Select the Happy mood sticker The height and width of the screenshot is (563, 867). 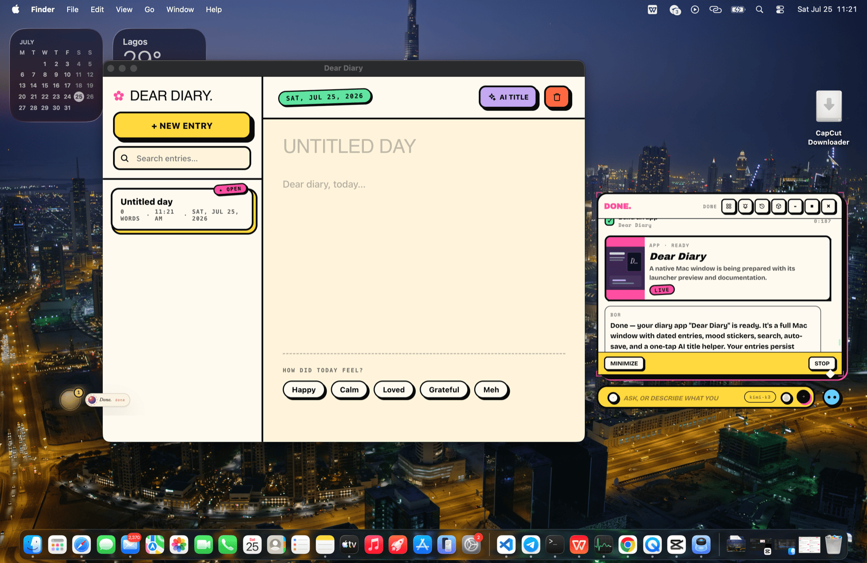pyautogui.click(x=303, y=390)
